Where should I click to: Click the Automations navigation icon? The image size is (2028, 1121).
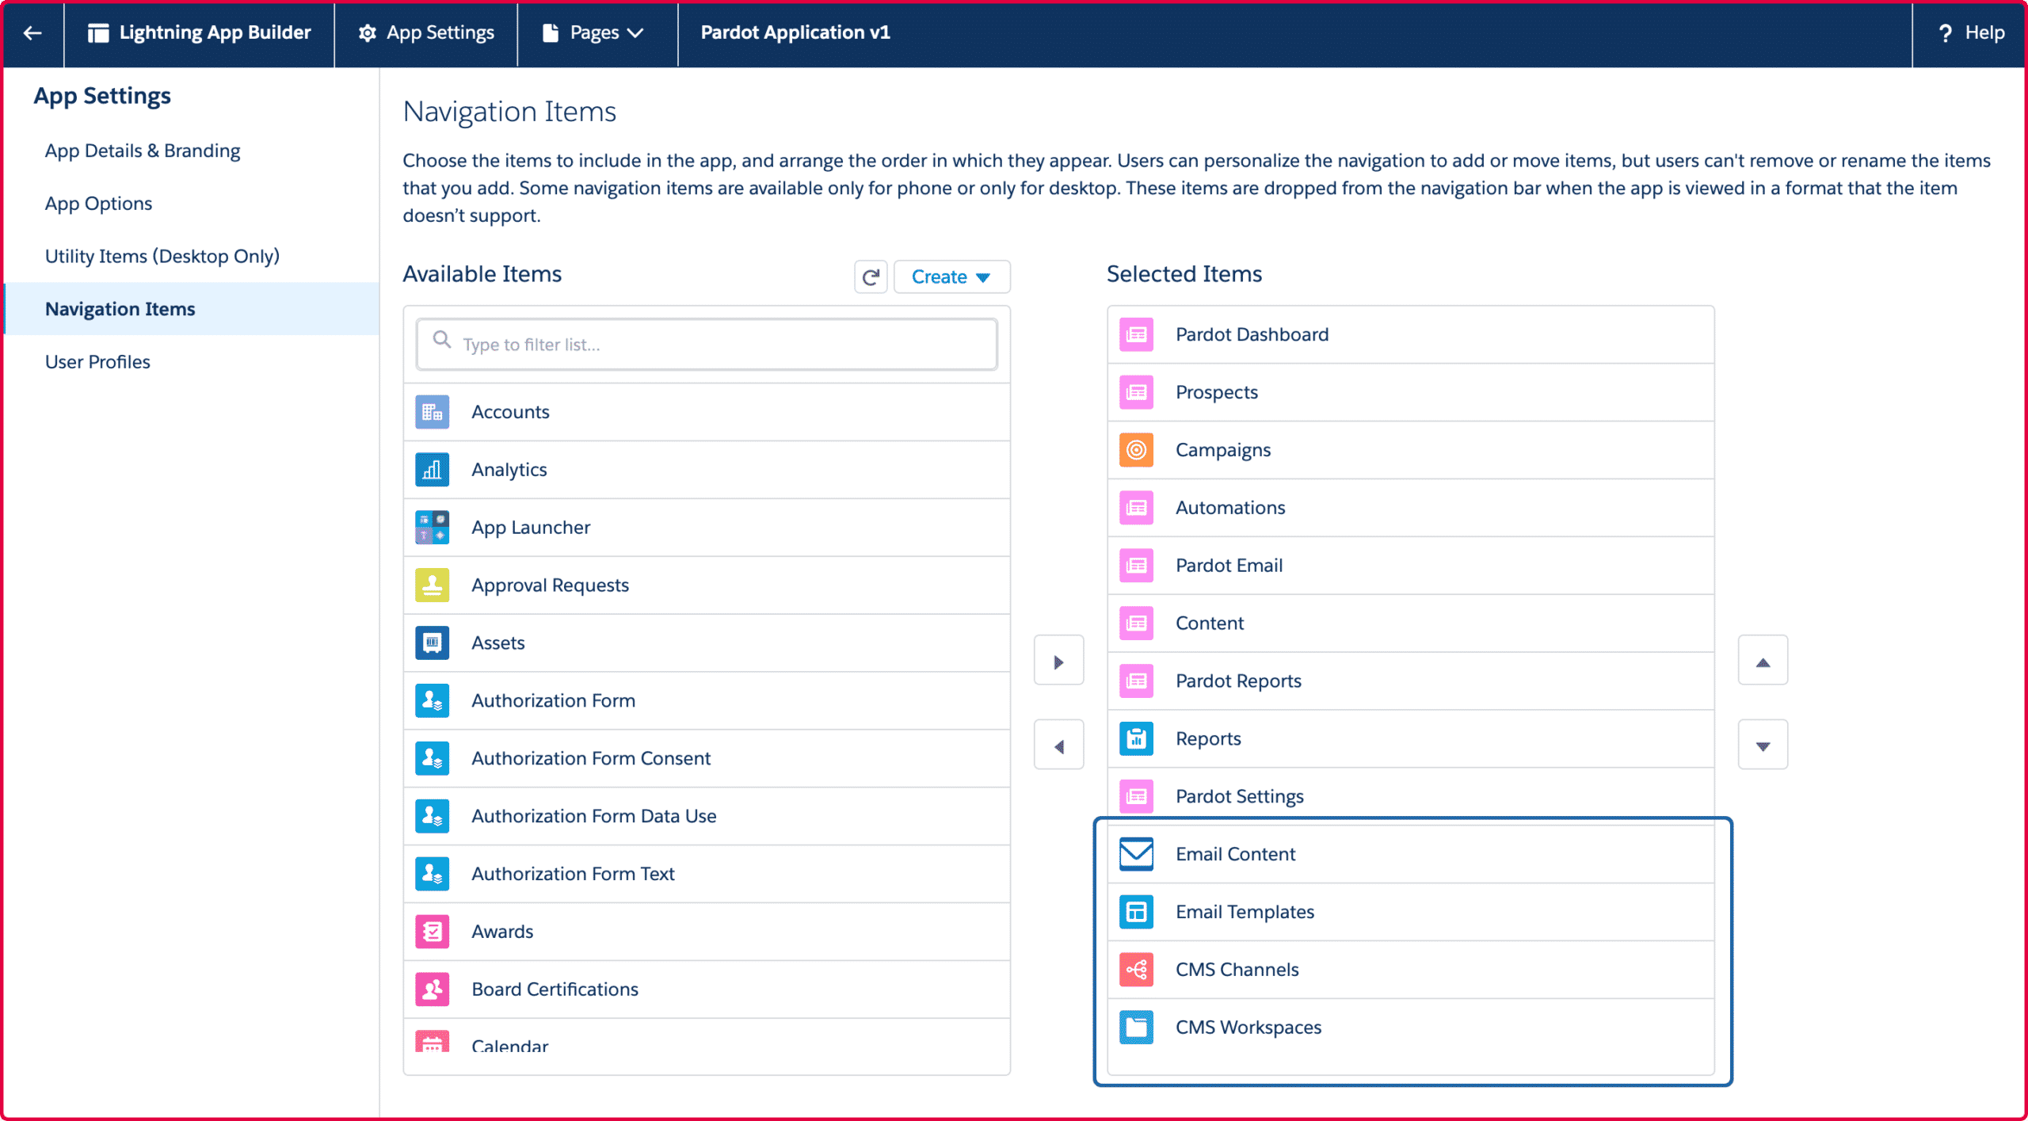[1136, 508]
